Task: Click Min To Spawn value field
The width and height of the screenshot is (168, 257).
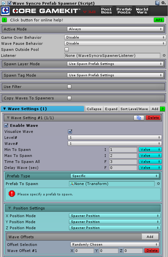Action: point(123,150)
